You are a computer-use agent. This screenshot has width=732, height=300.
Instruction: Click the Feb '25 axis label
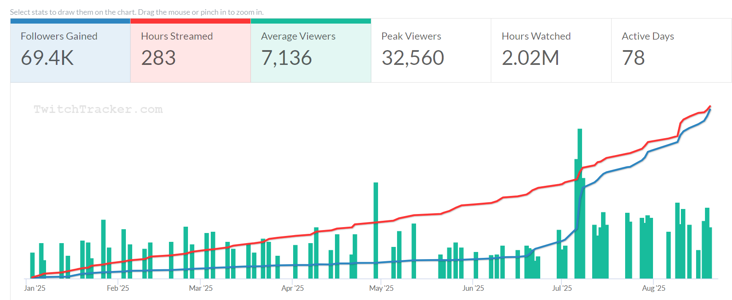point(118,288)
